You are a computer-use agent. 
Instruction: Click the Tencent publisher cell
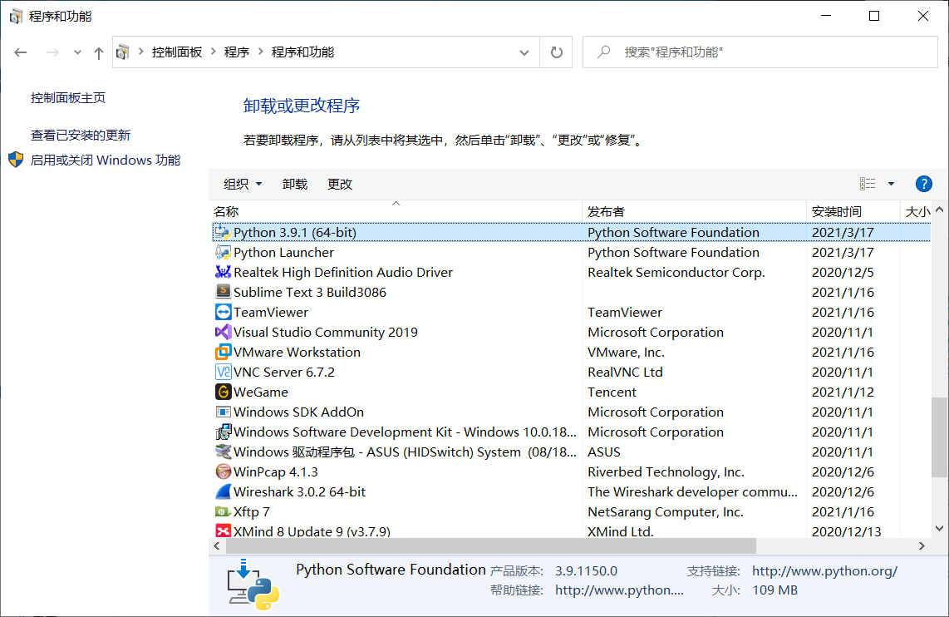tap(612, 392)
